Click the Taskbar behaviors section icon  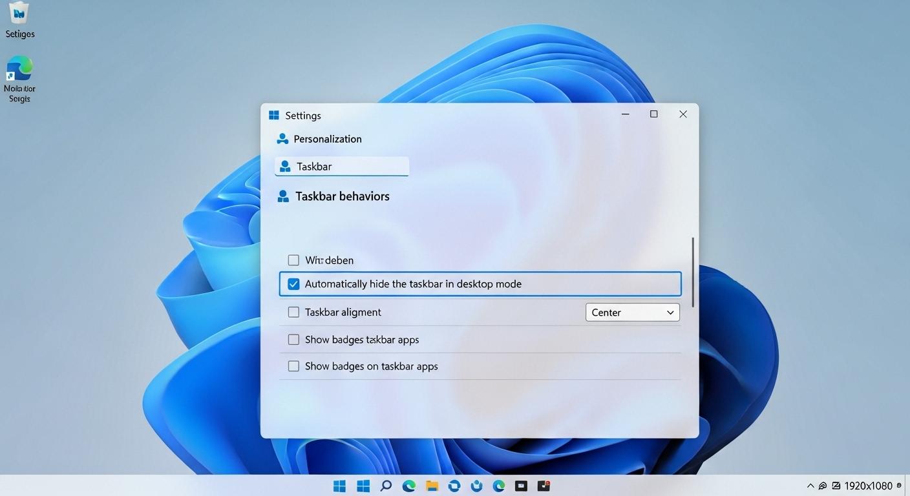click(282, 196)
